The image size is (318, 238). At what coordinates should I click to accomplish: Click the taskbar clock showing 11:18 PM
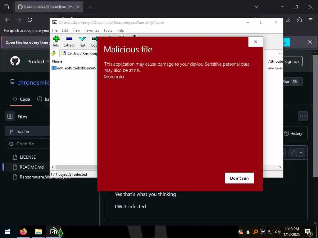tap(291, 232)
